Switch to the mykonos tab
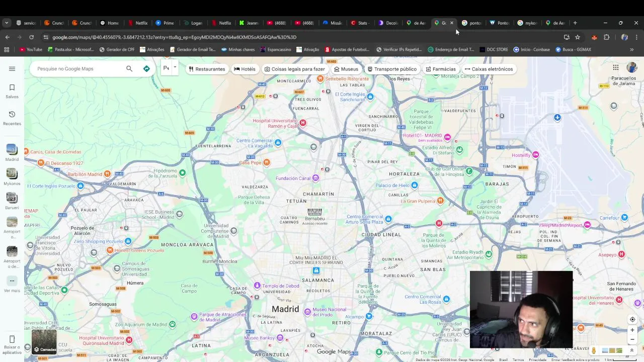 tap(527, 23)
